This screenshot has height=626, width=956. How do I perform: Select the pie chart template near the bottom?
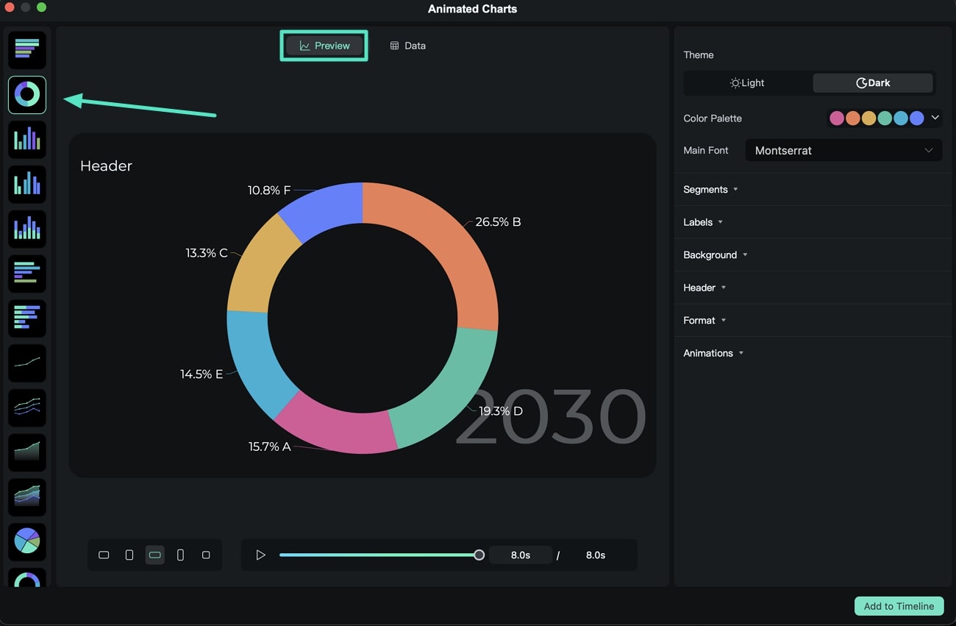pyautogui.click(x=26, y=542)
